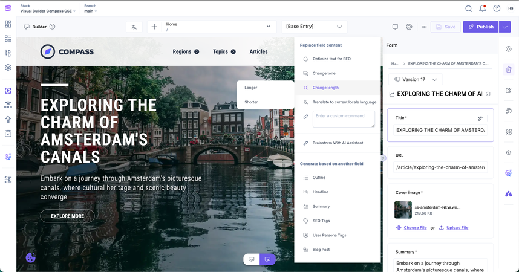This screenshot has width=519, height=272.
Task: Open the settings sliders icon in sidebar
Action: click(x=8, y=180)
